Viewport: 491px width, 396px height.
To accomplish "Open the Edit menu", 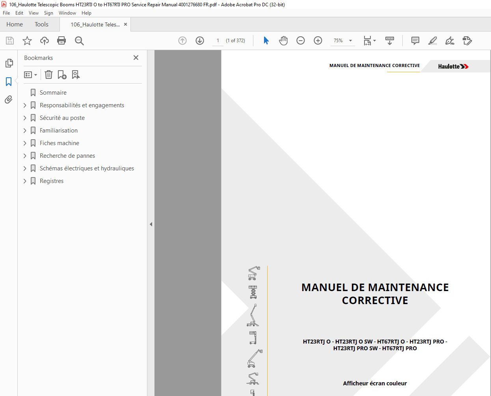I will [19, 13].
